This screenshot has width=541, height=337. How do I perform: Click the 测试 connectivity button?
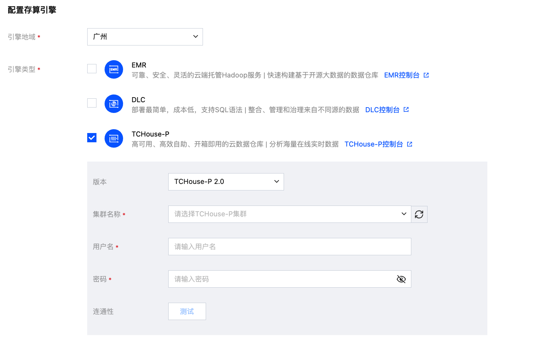[x=187, y=312]
